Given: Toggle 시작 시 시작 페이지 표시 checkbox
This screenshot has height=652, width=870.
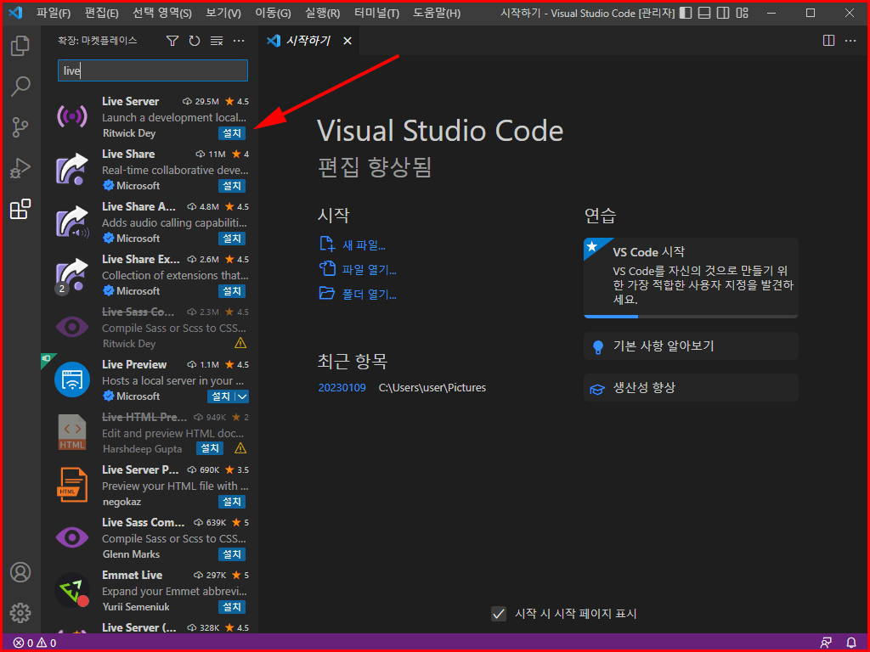Looking at the screenshot, I should click(x=499, y=614).
